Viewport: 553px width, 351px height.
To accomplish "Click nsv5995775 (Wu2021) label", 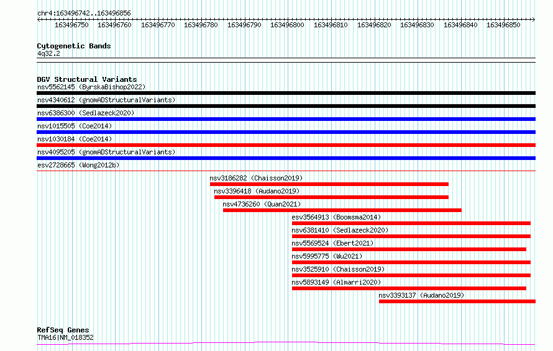I will [327, 256].
